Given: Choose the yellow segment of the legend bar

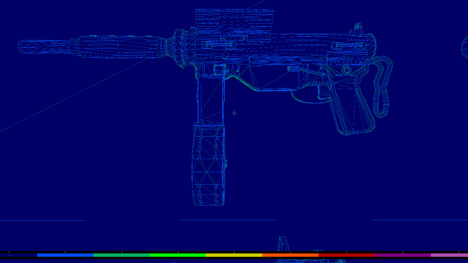Looking at the screenshot, I should pos(234,255).
